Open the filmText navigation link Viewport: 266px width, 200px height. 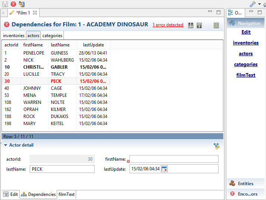[x=246, y=75]
